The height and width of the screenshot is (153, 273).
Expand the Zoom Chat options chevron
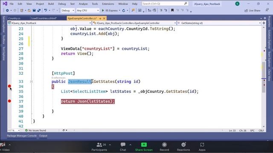pyautogui.click(x=130, y=144)
